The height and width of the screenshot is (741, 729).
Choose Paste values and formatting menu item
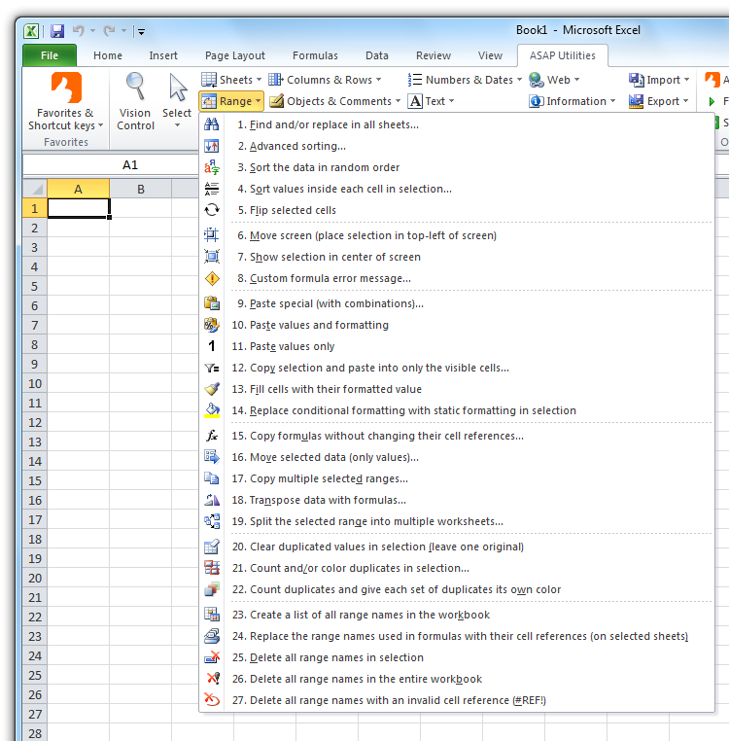[x=457, y=325]
